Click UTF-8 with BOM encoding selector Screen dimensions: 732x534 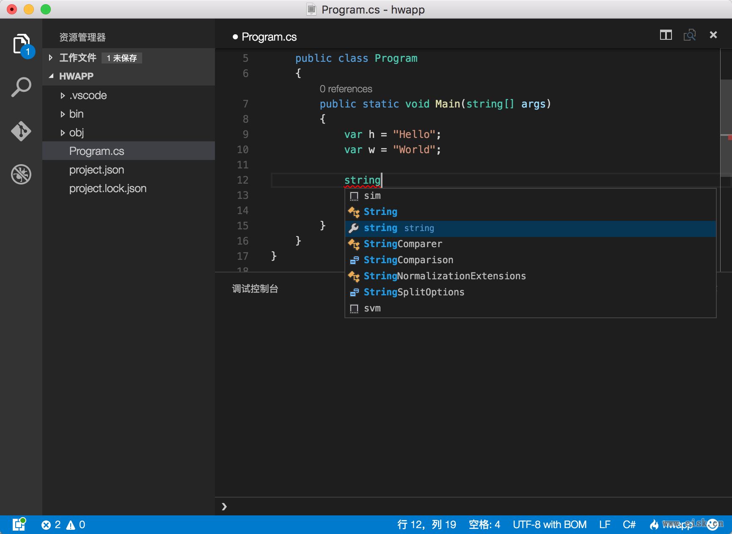pos(549,525)
